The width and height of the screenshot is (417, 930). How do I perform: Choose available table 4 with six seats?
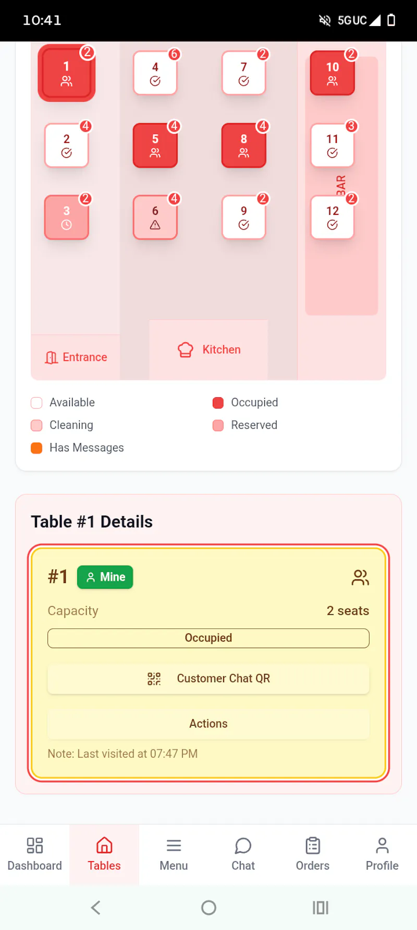coord(155,73)
